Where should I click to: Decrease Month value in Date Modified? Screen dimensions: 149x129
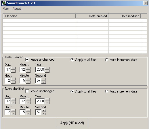pyautogui.click(x=28, y=103)
